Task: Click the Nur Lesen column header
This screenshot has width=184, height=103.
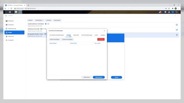Action: (x=97, y=43)
